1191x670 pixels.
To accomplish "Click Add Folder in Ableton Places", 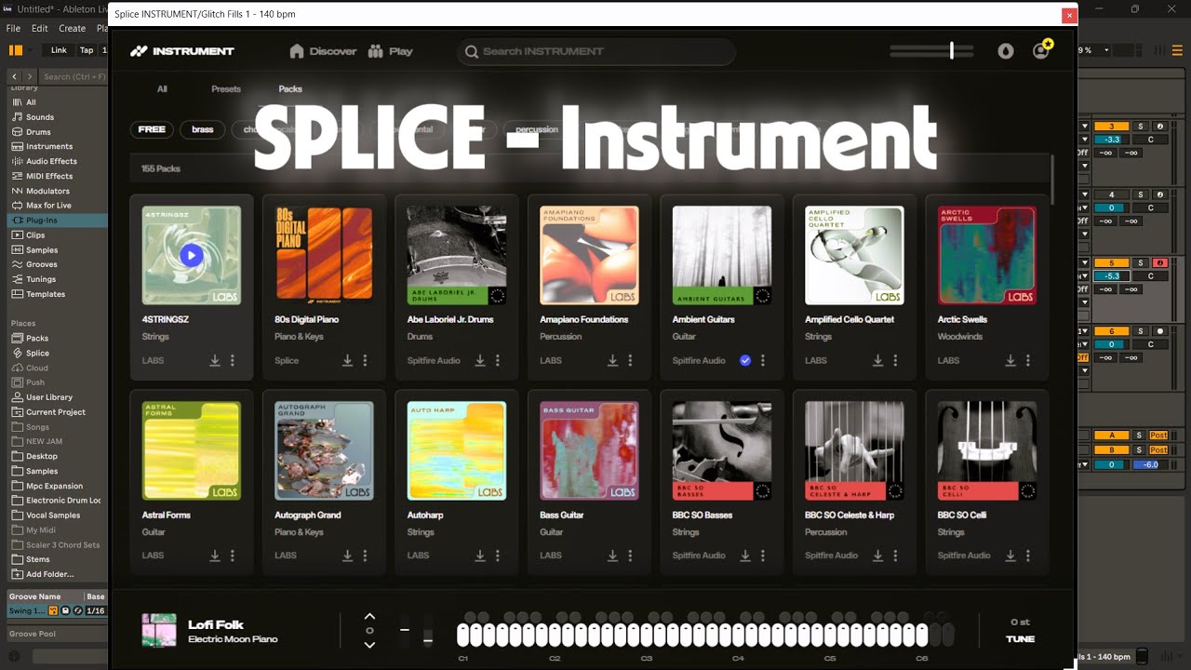I will coord(49,574).
